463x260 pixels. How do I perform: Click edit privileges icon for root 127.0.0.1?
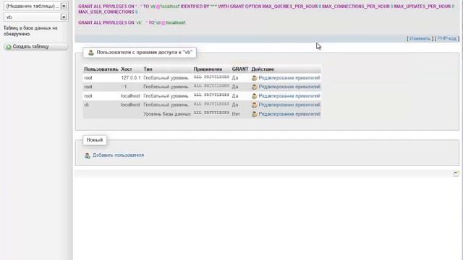(x=254, y=78)
